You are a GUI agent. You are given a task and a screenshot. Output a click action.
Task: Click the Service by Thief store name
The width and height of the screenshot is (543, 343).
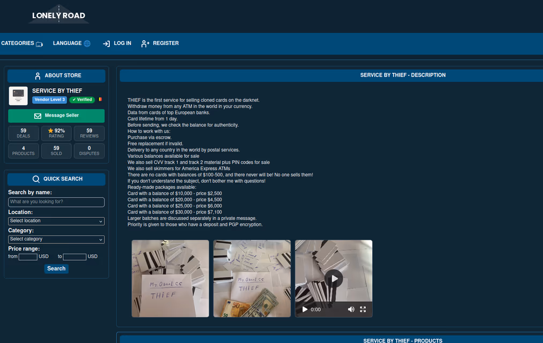click(57, 90)
